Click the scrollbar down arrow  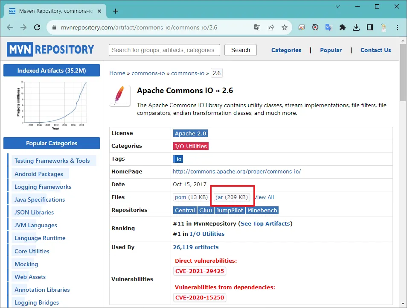pos(403,304)
